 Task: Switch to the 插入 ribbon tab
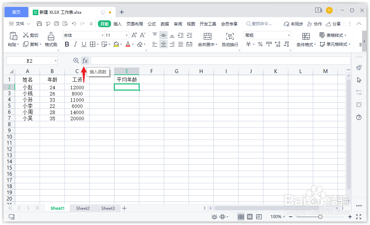117,24
